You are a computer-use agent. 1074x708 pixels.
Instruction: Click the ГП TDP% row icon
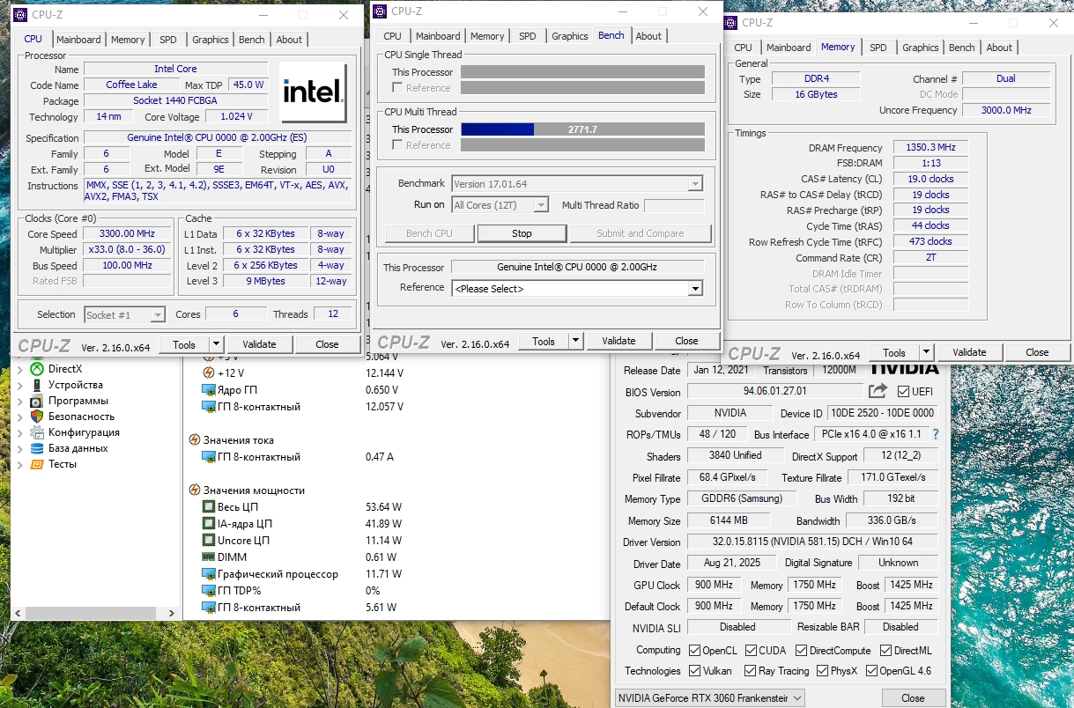(209, 591)
